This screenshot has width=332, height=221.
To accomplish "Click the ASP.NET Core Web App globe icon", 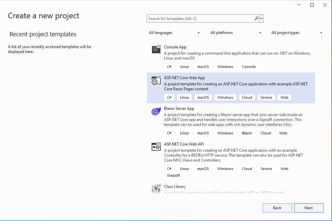I will pos(156,80).
